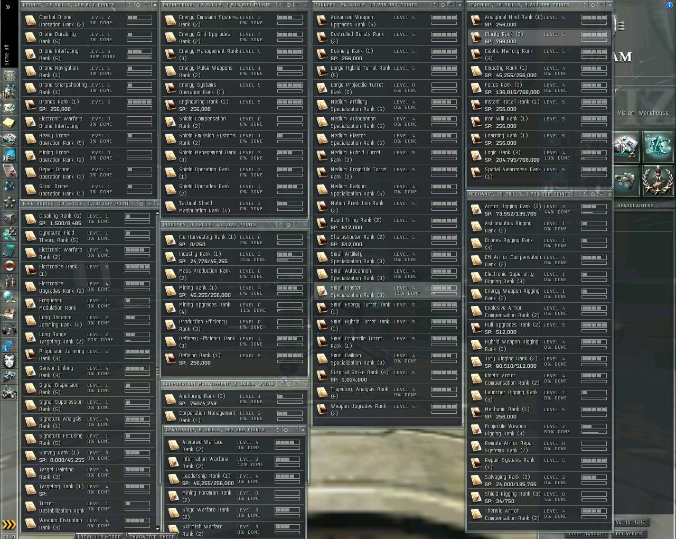Image resolution: width=676 pixels, height=539 pixels.
Task: Click the book icon beside Mining Rank (1)
Action: click(x=170, y=291)
